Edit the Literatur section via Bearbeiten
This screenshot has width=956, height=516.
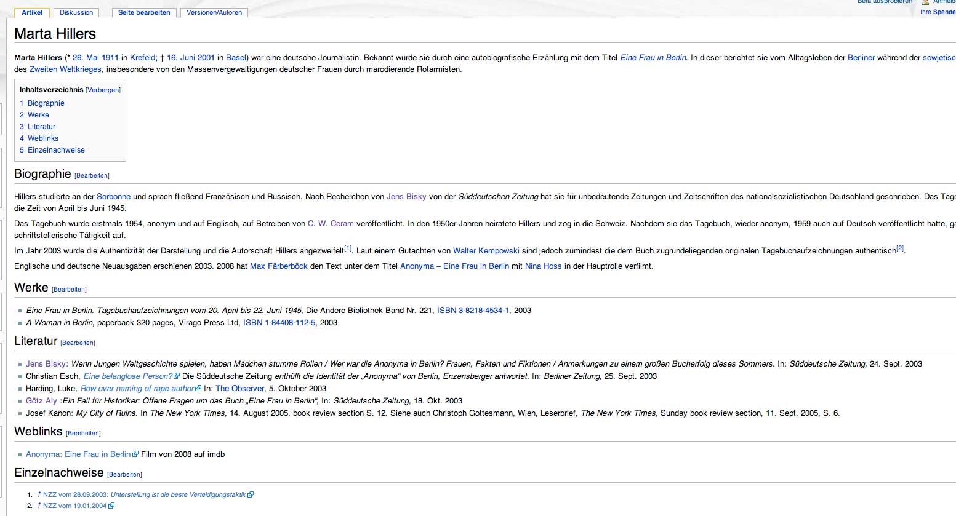(78, 343)
